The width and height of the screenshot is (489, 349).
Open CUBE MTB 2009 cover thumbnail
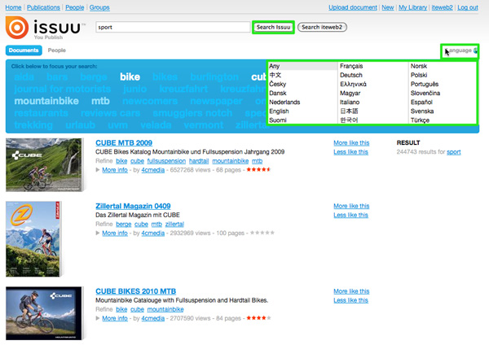tap(44, 164)
